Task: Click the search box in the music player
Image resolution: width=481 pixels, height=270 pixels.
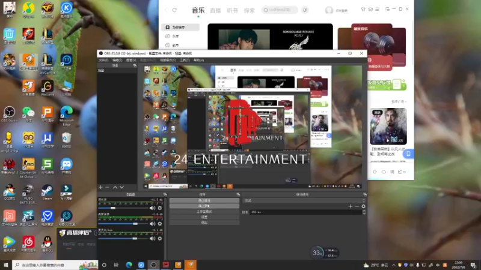Action: (280, 10)
